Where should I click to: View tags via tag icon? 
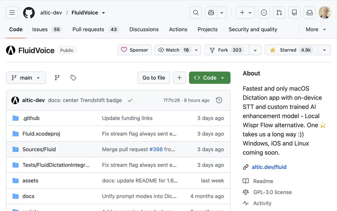click(x=73, y=78)
